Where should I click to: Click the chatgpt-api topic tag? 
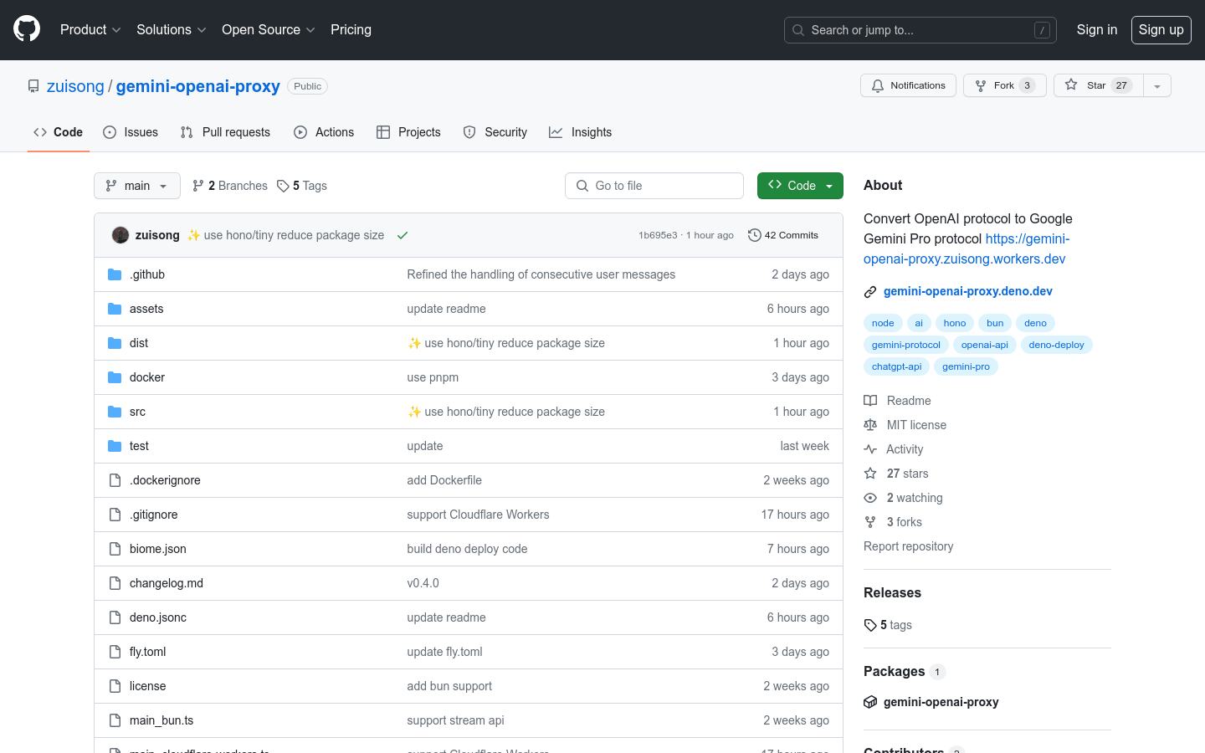tap(896, 366)
